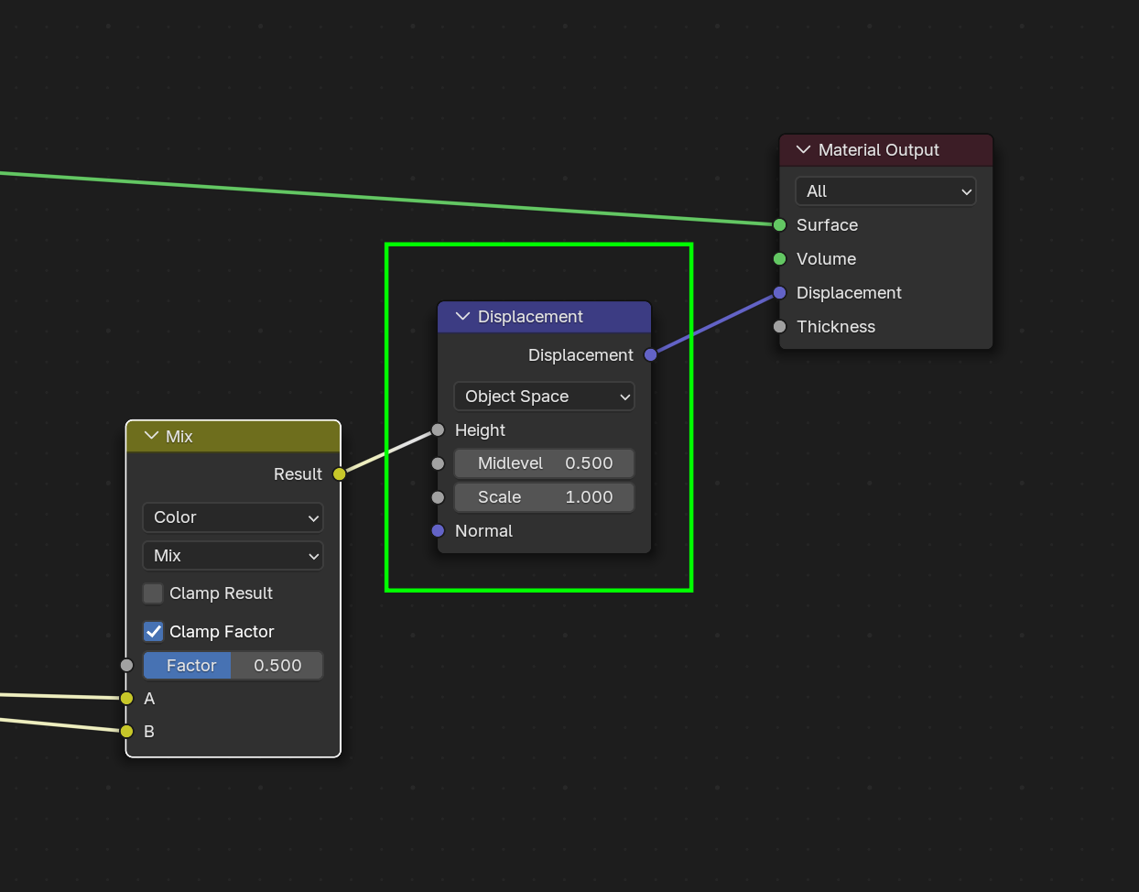The height and width of the screenshot is (892, 1139).
Task: Open the Mix blend mode dropdown
Action: pos(233,556)
